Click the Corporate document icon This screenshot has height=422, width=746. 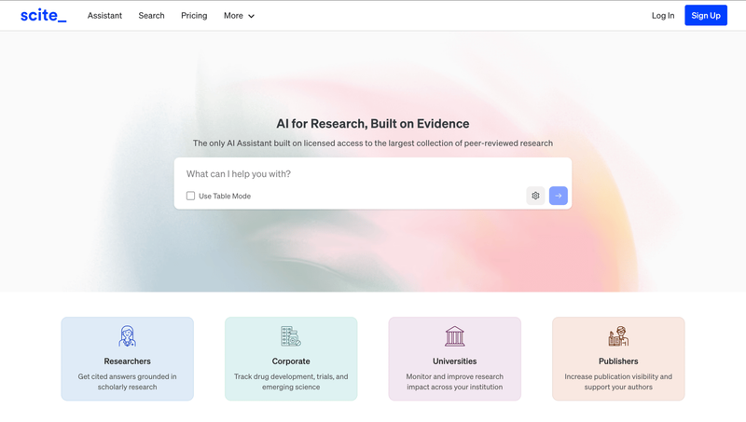(x=291, y=336)
